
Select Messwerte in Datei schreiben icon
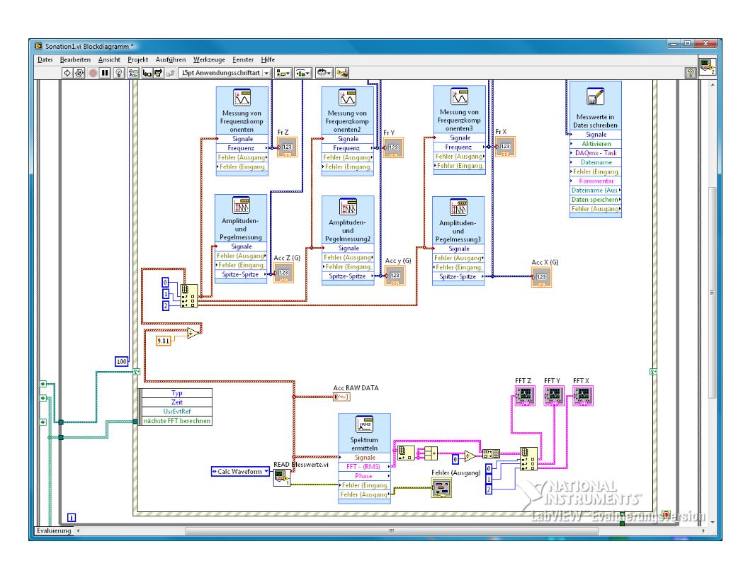tap(595, 97)
